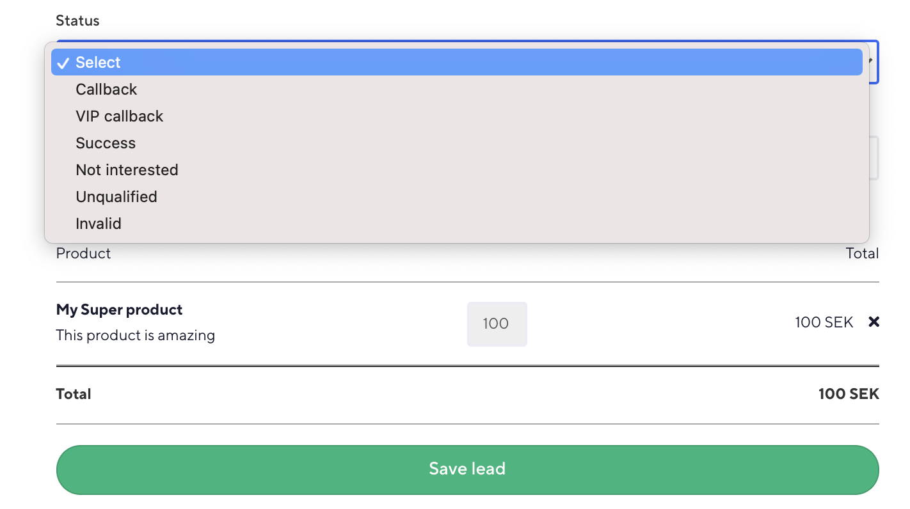
Task: Click the 100 SEK product line price
Action: coord(824,322)
